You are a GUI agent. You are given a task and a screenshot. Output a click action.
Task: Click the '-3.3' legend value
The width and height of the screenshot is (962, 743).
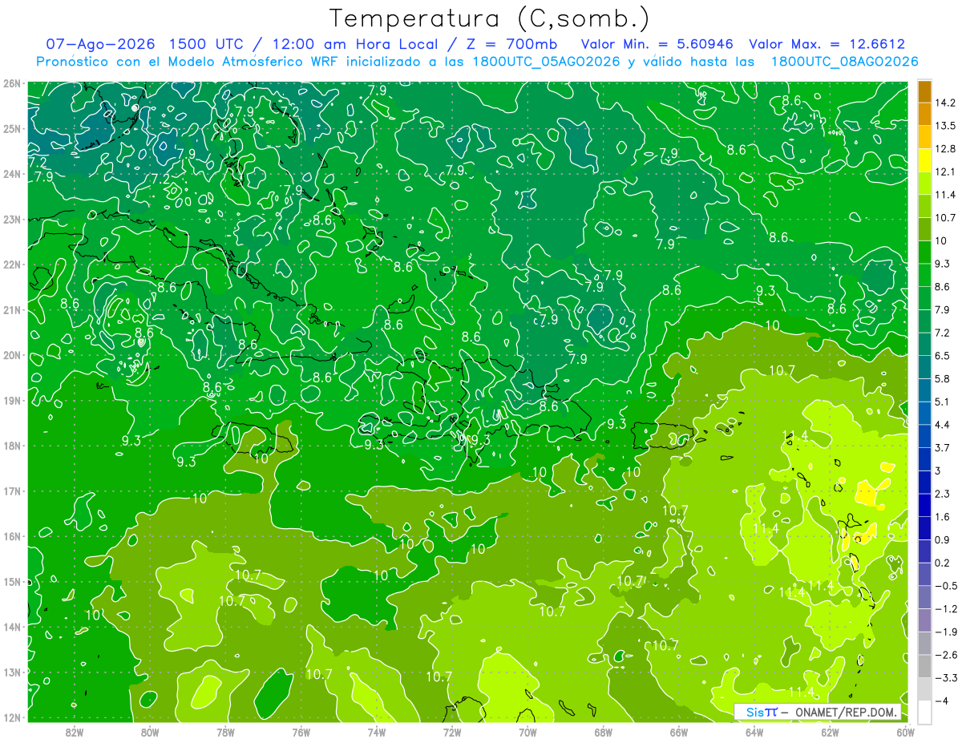click(945, 678)
